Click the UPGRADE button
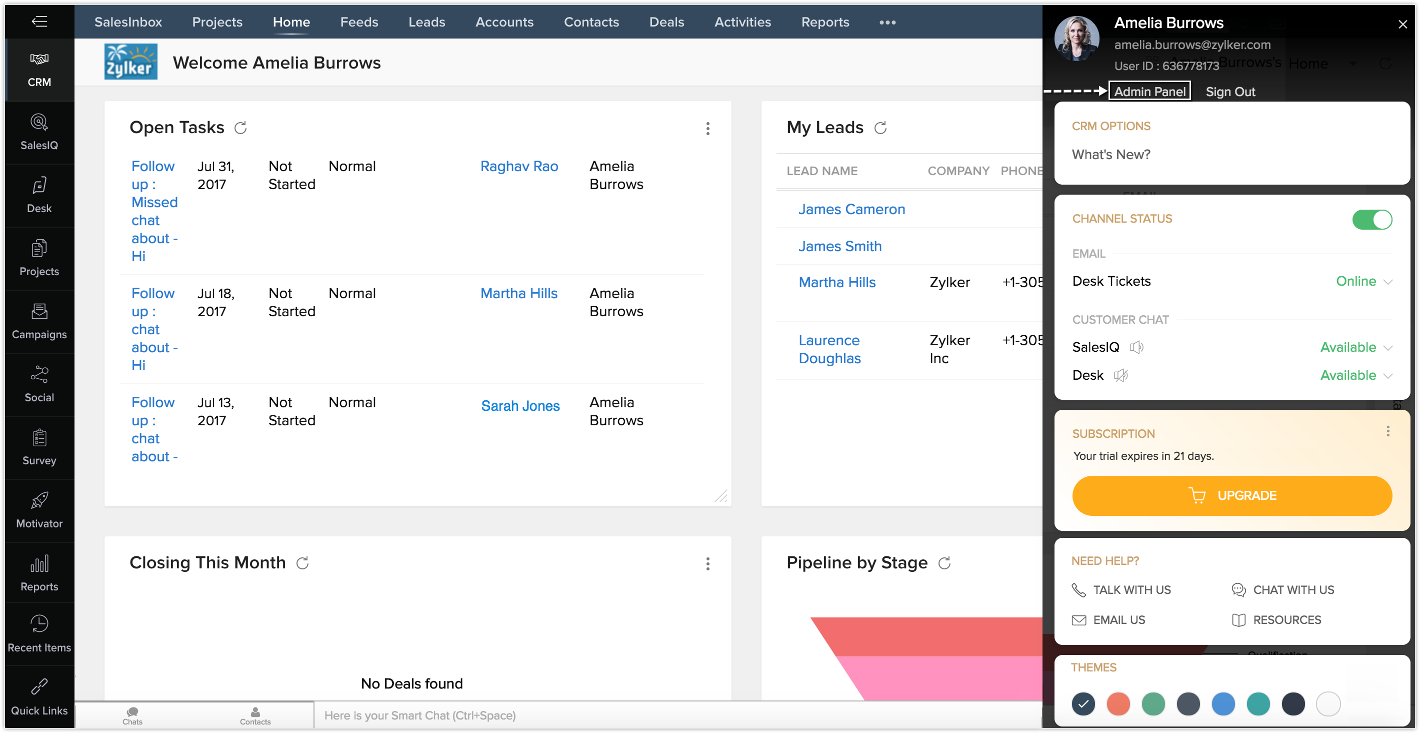 (x=1231, y=496)
